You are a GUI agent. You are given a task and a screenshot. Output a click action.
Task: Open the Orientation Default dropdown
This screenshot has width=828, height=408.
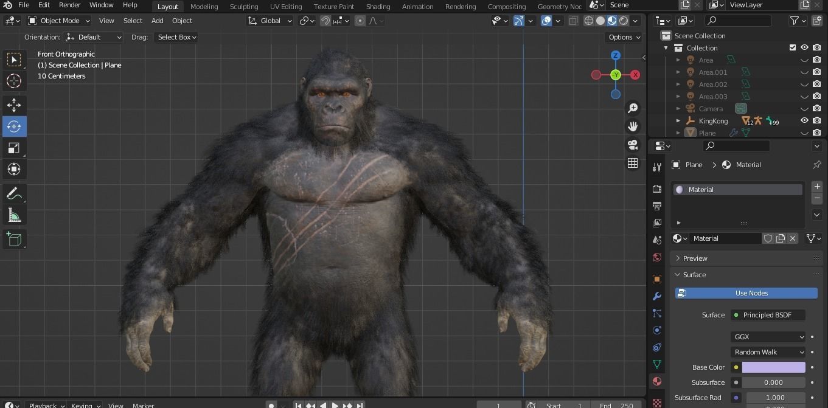tap(94, 37)
